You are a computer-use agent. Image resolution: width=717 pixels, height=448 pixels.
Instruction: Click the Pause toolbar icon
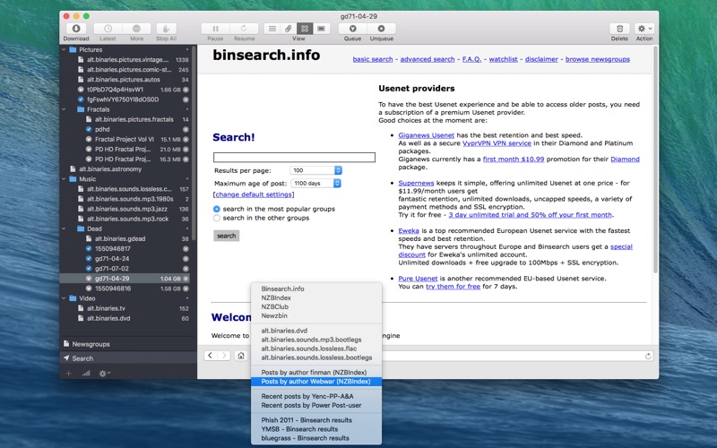click(x=215, y=29)
